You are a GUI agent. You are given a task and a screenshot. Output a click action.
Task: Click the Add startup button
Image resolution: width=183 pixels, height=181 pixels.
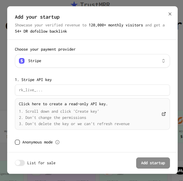153,163
